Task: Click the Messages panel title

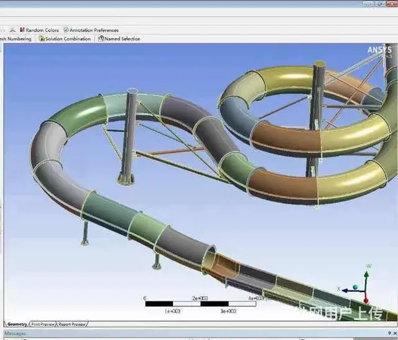Action: point(15,333)
